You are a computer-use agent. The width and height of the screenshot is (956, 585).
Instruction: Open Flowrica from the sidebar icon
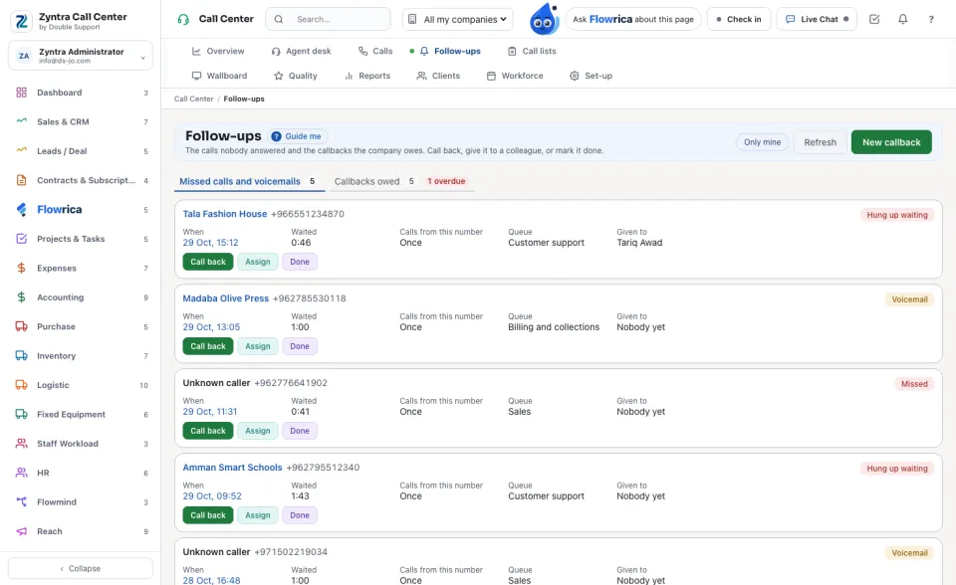21,210
